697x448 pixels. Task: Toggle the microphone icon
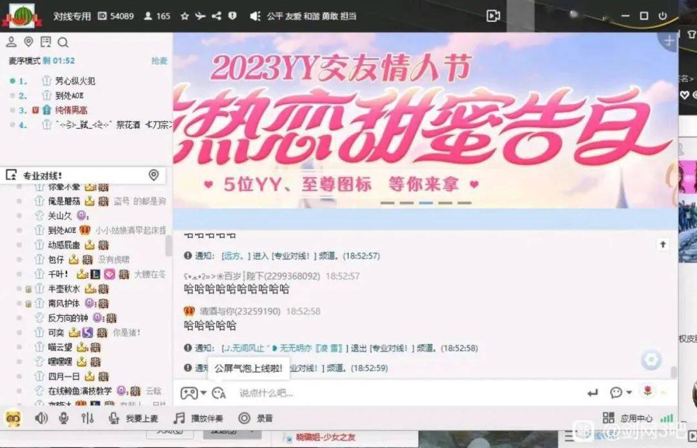(x=64, y=418)
